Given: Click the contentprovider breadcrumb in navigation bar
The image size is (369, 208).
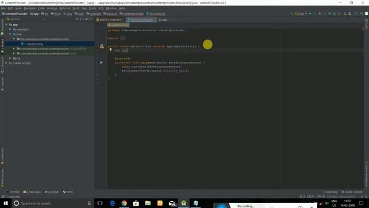Looking at the screenshot, I should pos(131,14).
